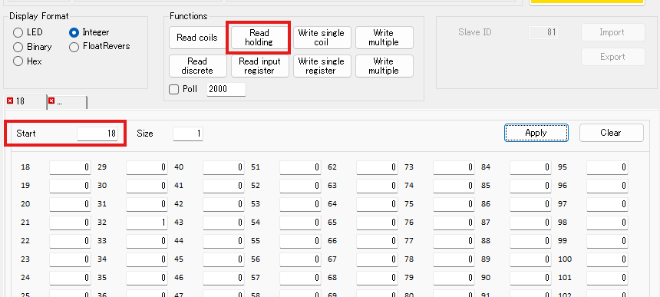Click the value field for register 24
Screen dimensions: 660x297
pyautogui.click(x=70, y=278)
